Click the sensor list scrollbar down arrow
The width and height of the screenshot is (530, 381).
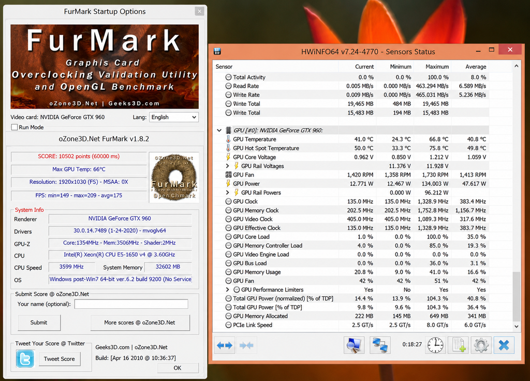(x=516, y=326)
